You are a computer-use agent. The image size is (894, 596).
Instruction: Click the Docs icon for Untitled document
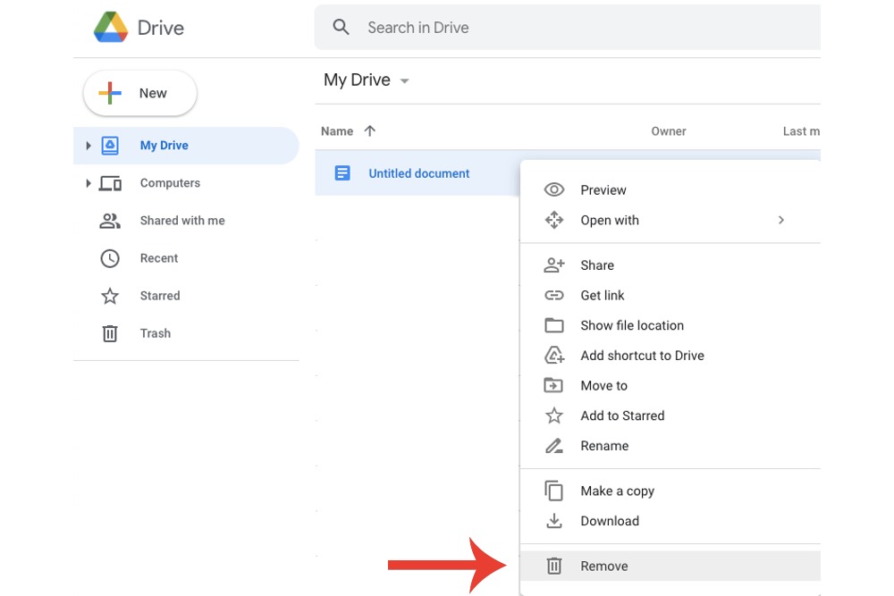[342, 173]
